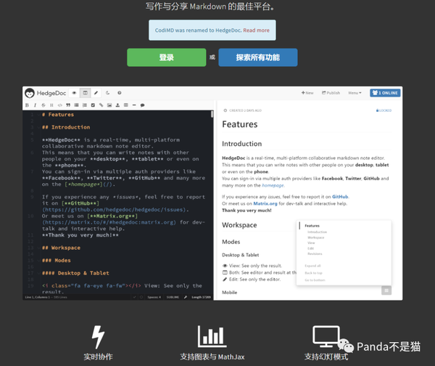Select Workspace in the table of contents
The width and height of the screenshot is (435, 366).
click(315, 237)
